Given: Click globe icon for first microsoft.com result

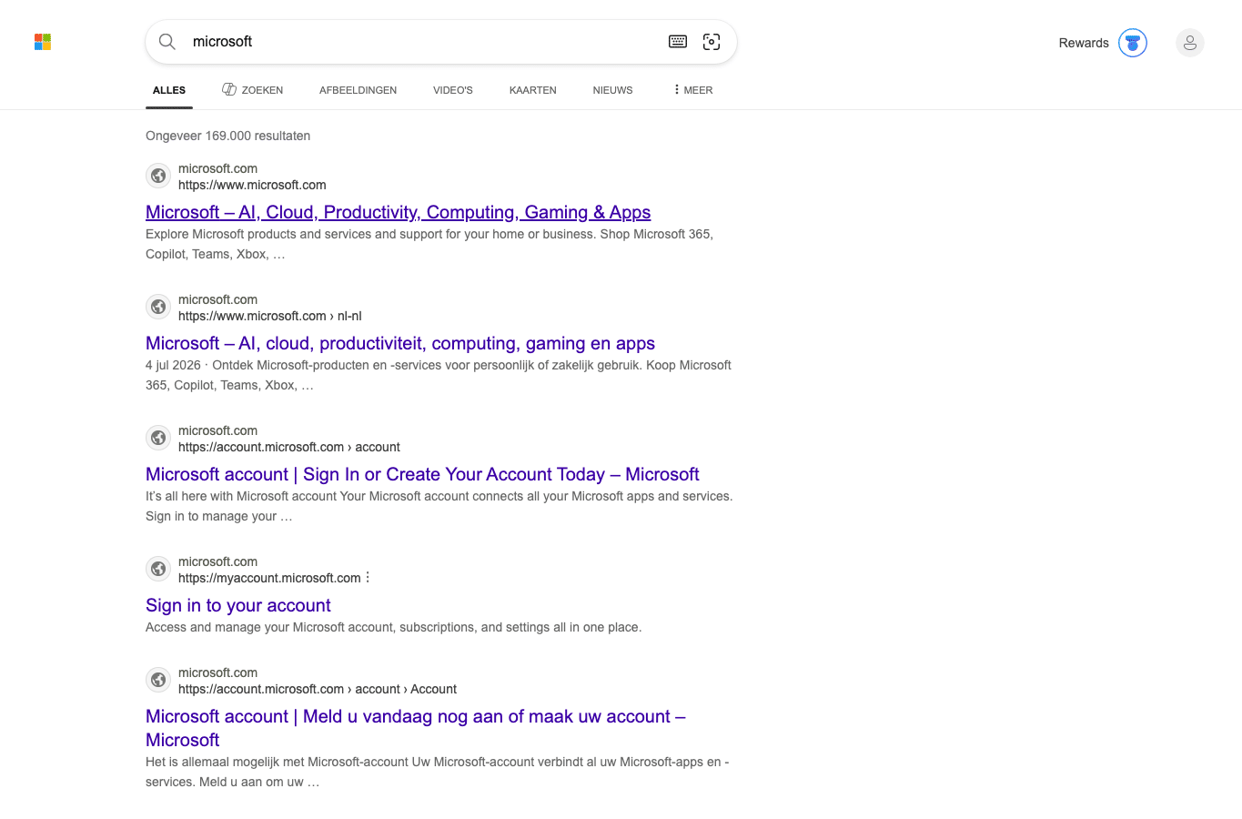Looking at the screenshot, I should 158,176.
